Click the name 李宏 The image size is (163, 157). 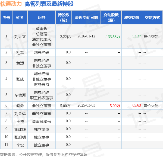point(20,145)
